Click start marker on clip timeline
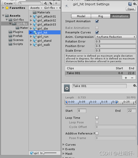The width and height of the screenshot is (138, 158). (67, 102)
